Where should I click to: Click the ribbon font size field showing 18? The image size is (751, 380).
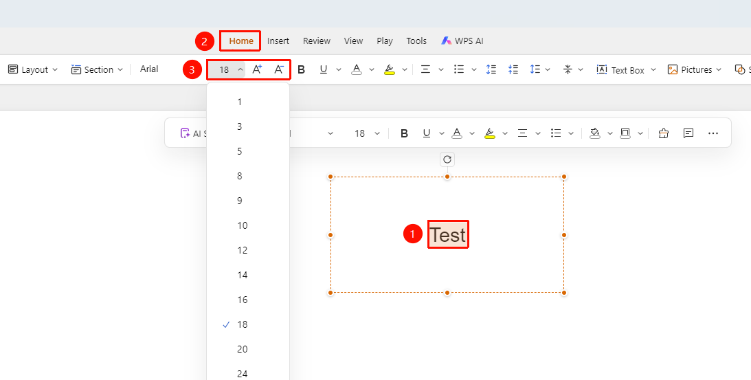(x=224, y=70)
